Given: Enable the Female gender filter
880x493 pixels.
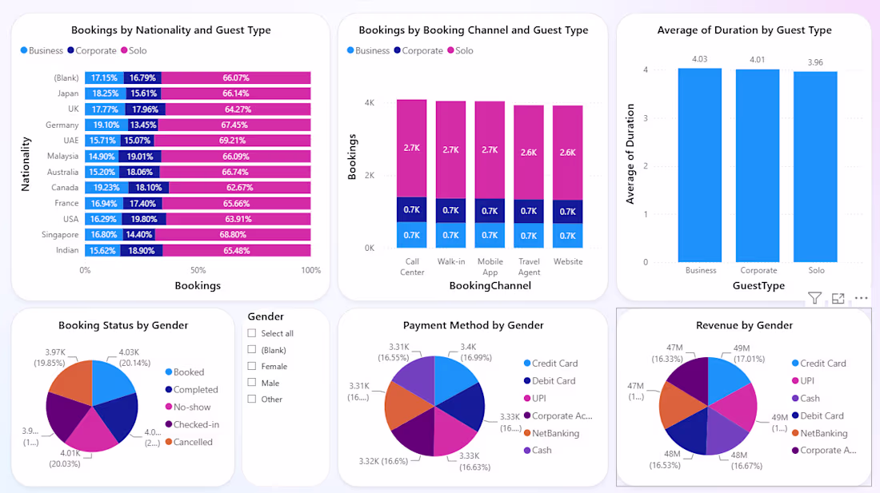Looking at the screenshot, I should 252,367.
